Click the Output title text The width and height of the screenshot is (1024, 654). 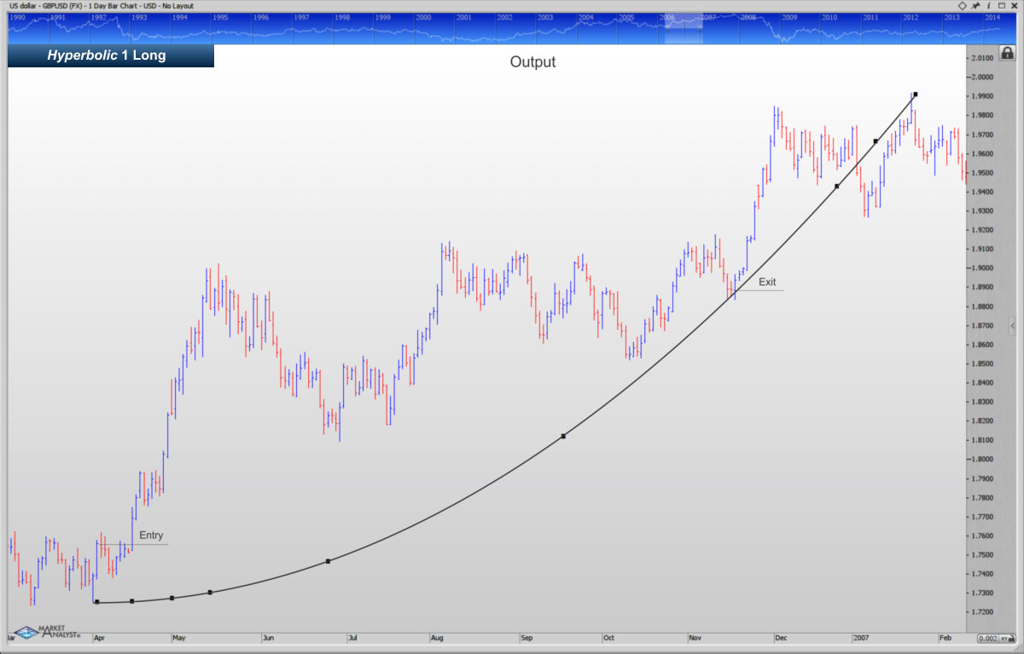click(532, 62)
